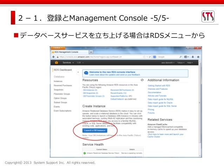This screenshot has width=224, height=168.
Task: Open the downloads arrow icon
Action: pyautogui.click(x=192, y=57)
